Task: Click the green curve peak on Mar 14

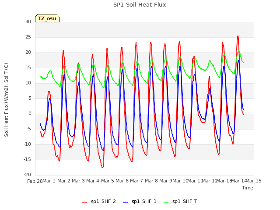Action: coord(239,51)
